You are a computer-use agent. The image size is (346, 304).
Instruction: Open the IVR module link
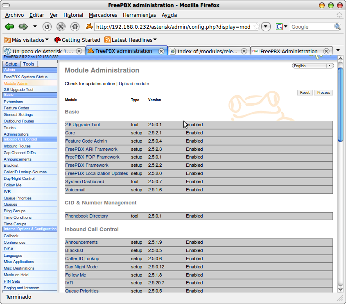[x=69, y=283]
